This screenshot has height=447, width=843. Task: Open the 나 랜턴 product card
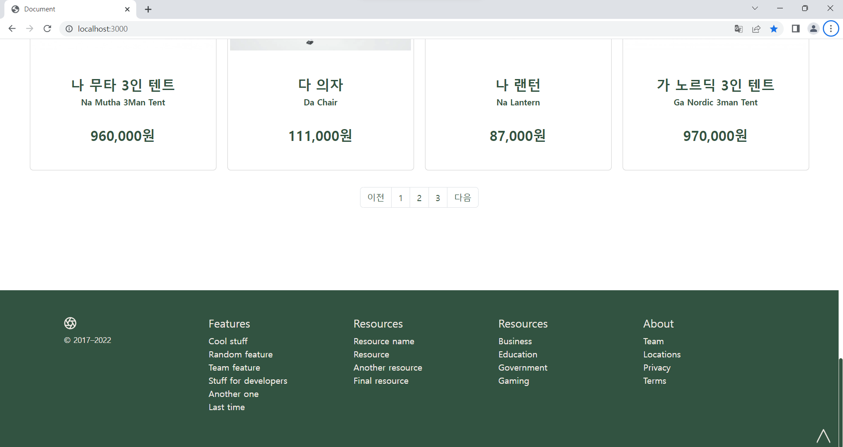click(518, 105)
